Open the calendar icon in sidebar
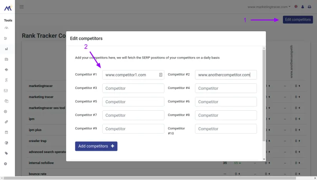This screenshot has width=317, height=180. tap(6, 133)
